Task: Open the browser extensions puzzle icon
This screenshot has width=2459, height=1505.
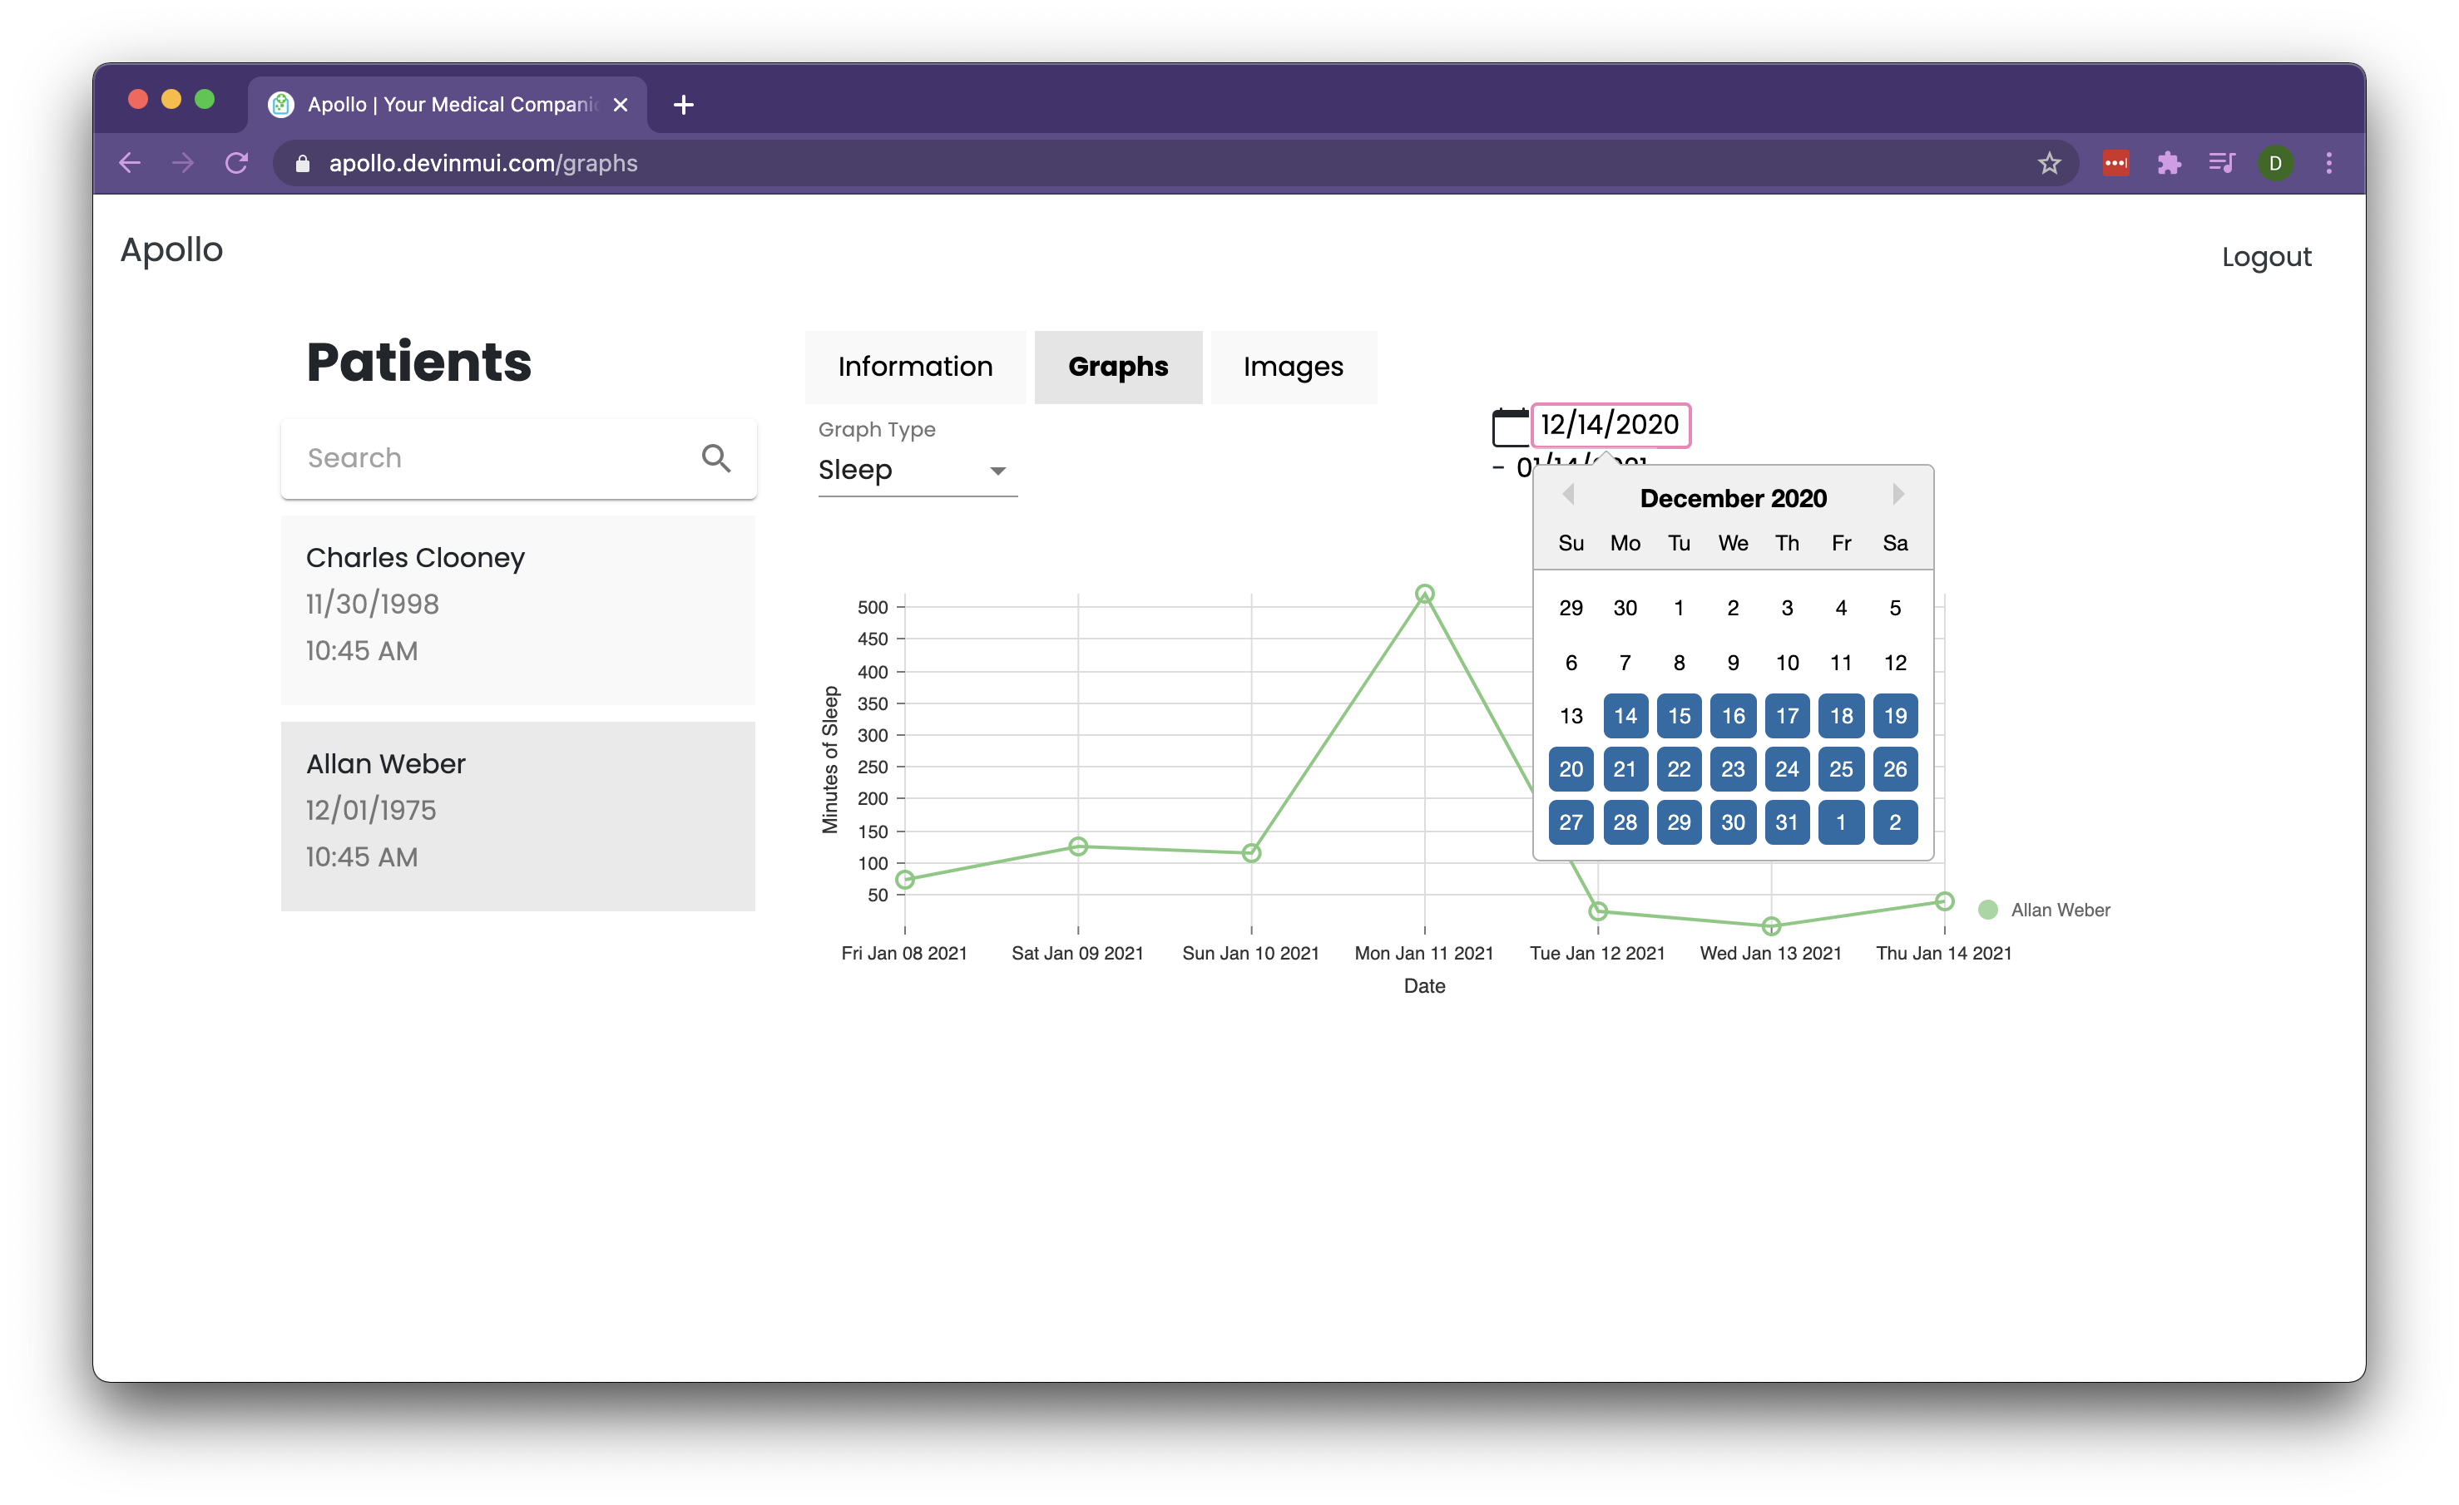Action: (x=2169, y=163)
